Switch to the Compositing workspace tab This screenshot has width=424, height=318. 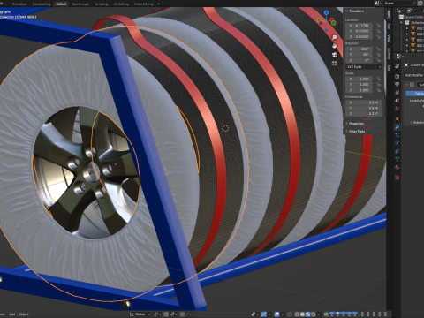click(42, 4)
